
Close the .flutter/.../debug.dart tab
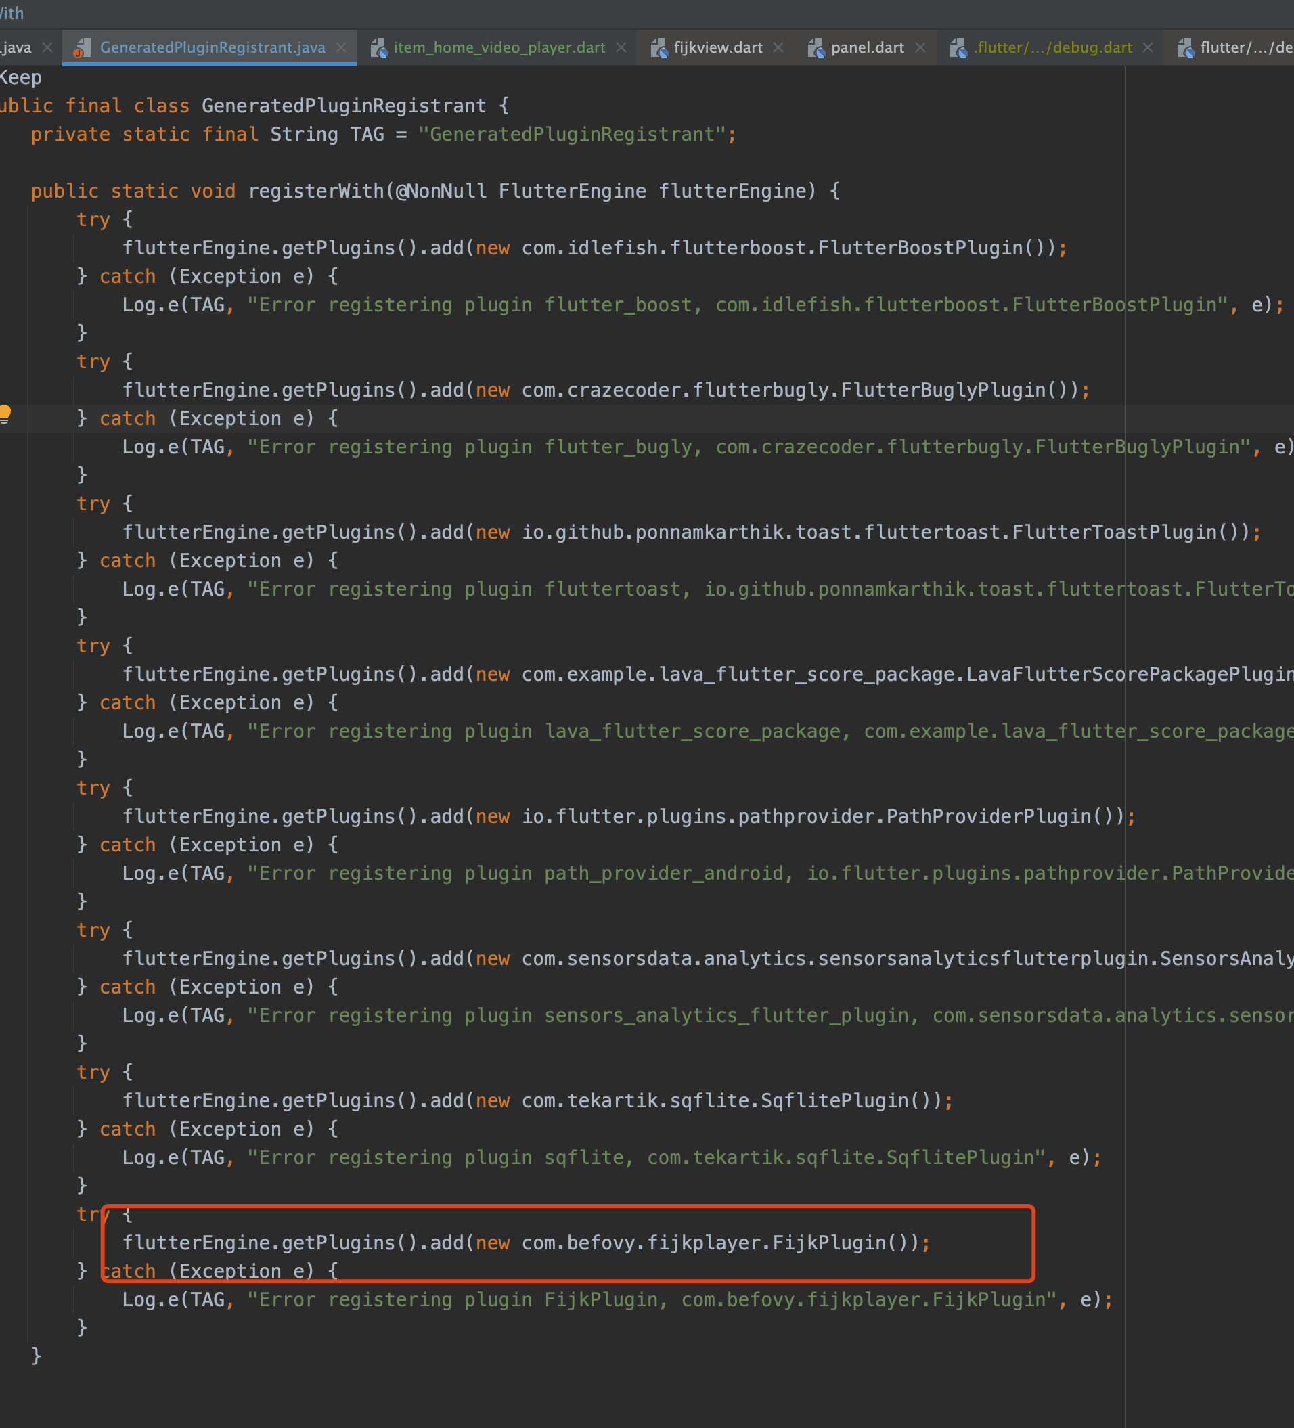(x=1148, y=47)
